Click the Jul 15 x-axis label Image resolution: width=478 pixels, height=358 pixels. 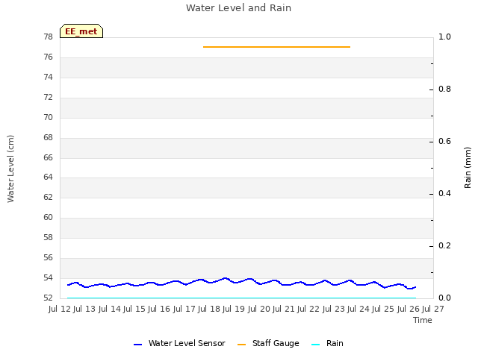tap(134, 309)
